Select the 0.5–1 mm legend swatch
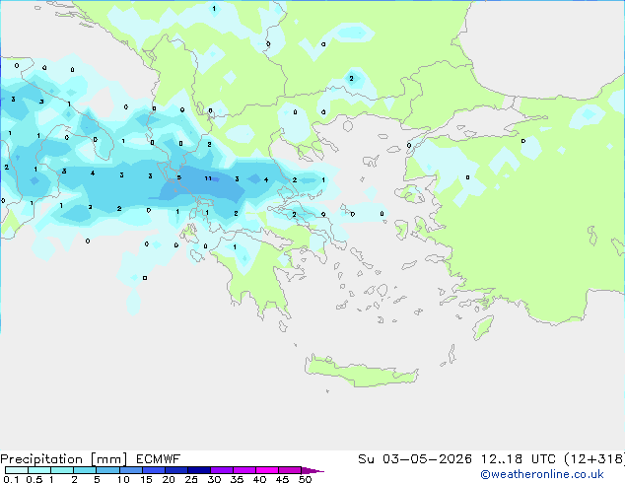Screen dimensions: 625x483 point(39,470)
